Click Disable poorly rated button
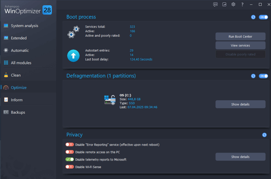Image resolution: width=271 pixels, height=179 pixels. click(240, 54)
